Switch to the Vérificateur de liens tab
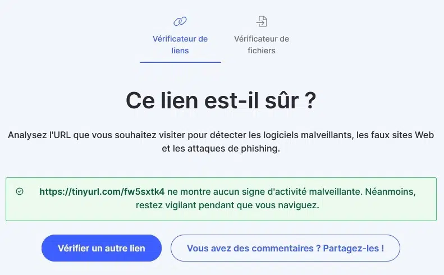This screenshot has width=444, height=275. click(x=180, y=44)
